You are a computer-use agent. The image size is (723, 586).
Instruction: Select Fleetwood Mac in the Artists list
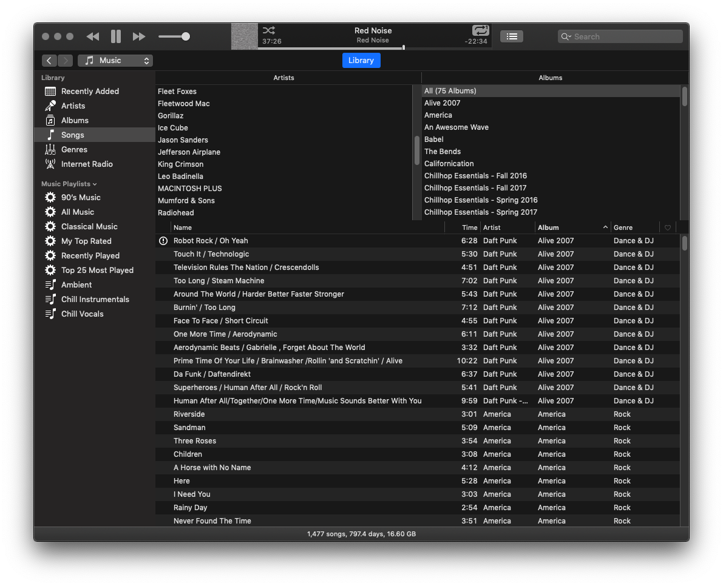(x=283, y=104)
